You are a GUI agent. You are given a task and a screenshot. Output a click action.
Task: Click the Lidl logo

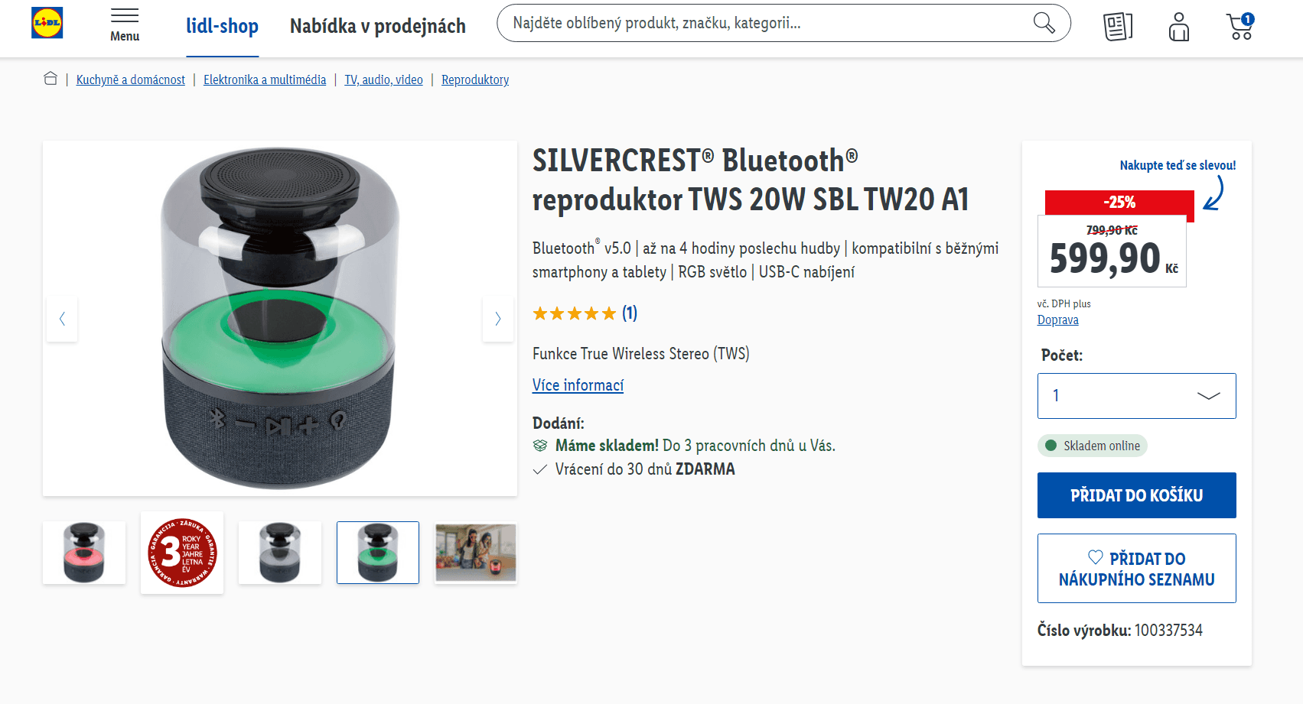47,23
